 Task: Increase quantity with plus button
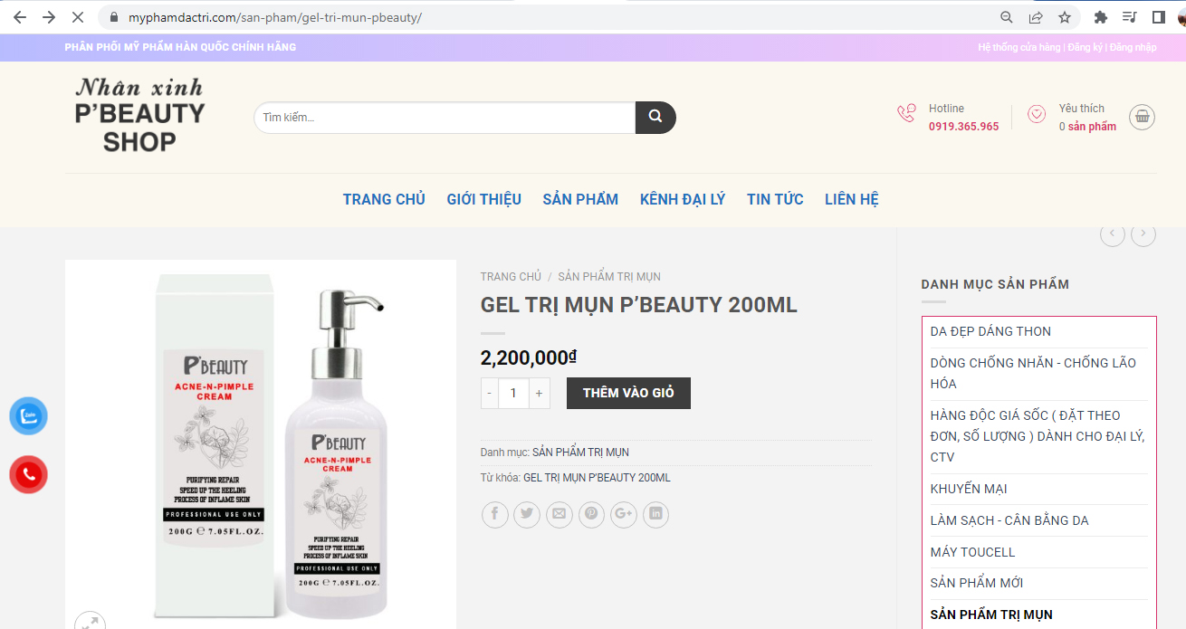click(x=540, y=393)
